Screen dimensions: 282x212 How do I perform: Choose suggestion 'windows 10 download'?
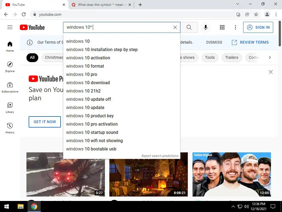tap(121, 83)
